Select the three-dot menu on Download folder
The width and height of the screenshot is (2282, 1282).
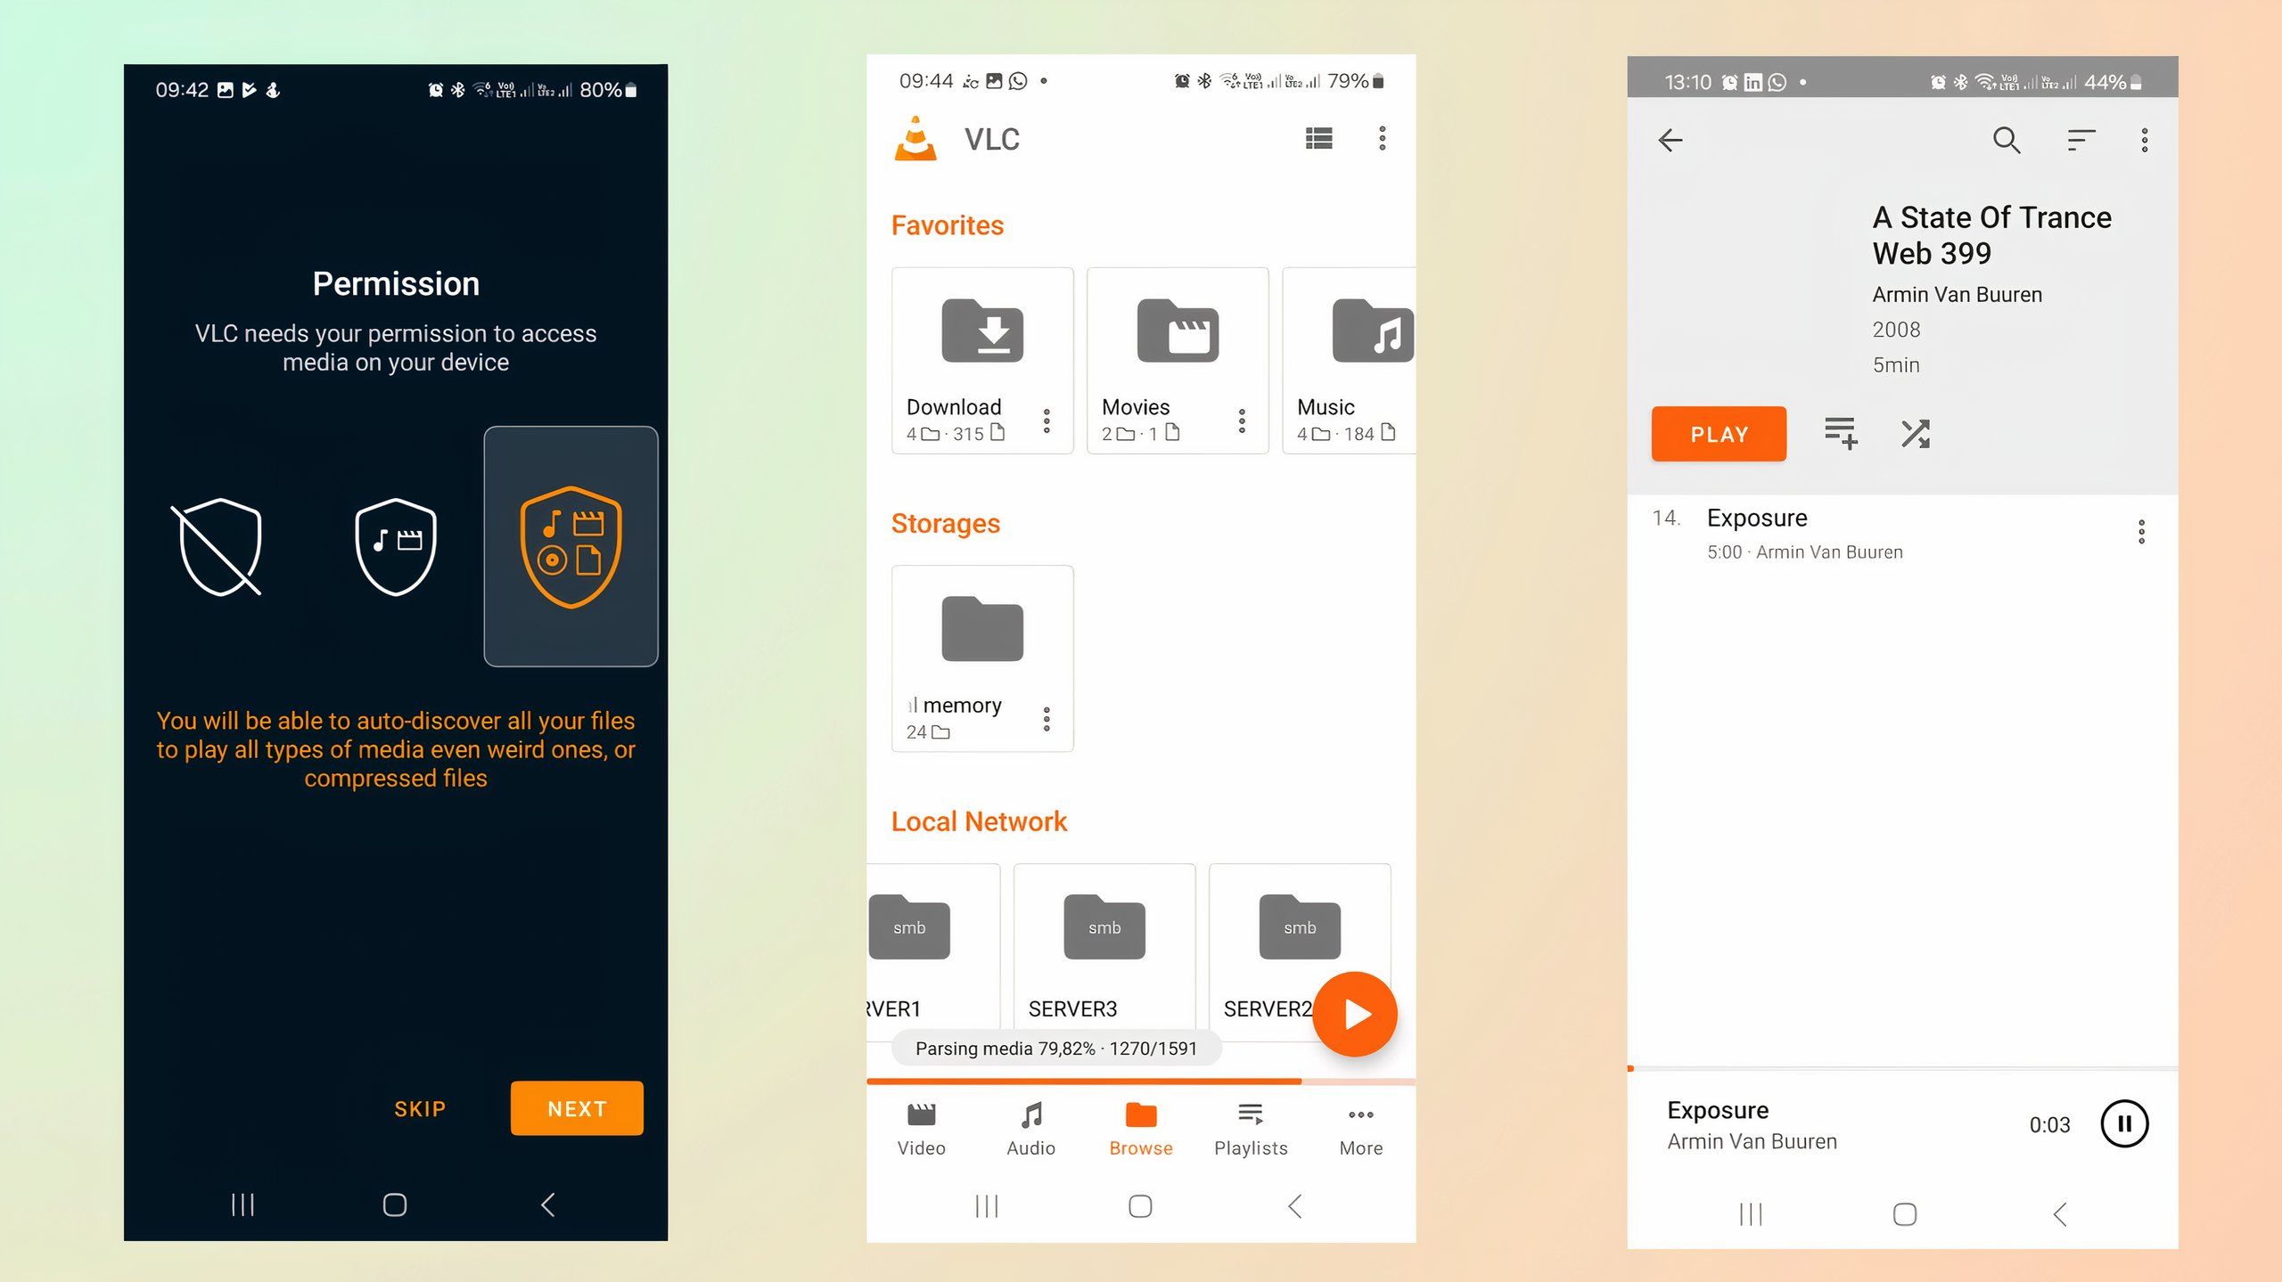click(x=1047, y=417)
